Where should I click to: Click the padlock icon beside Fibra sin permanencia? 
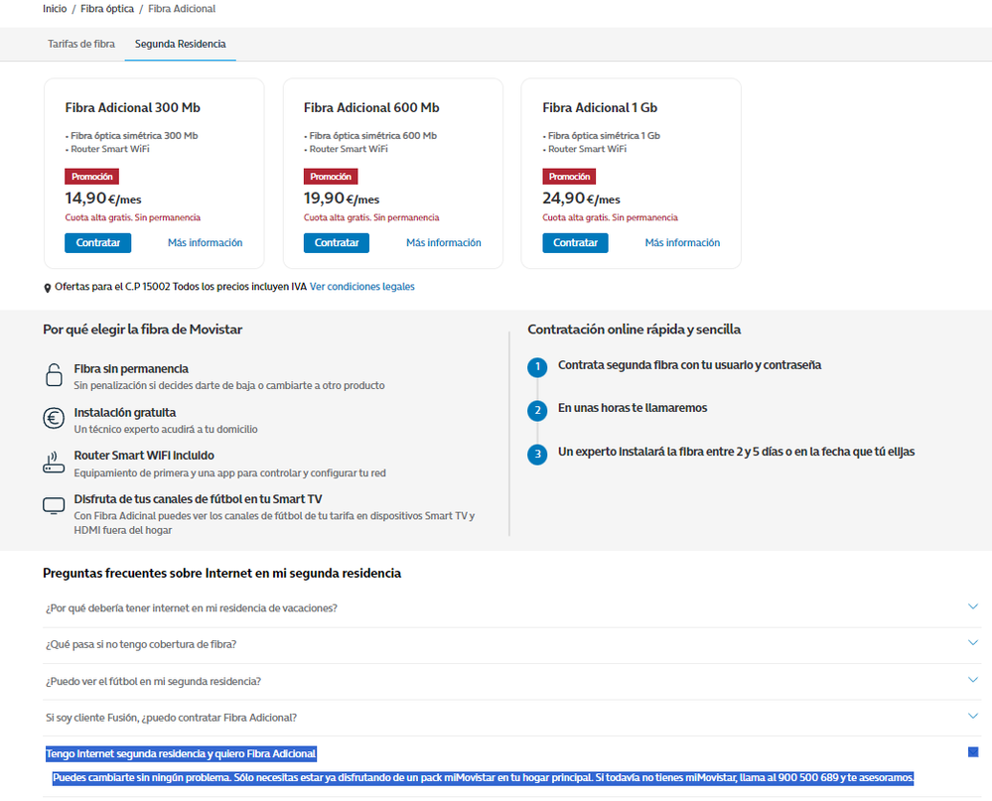[x=54, y=375]
